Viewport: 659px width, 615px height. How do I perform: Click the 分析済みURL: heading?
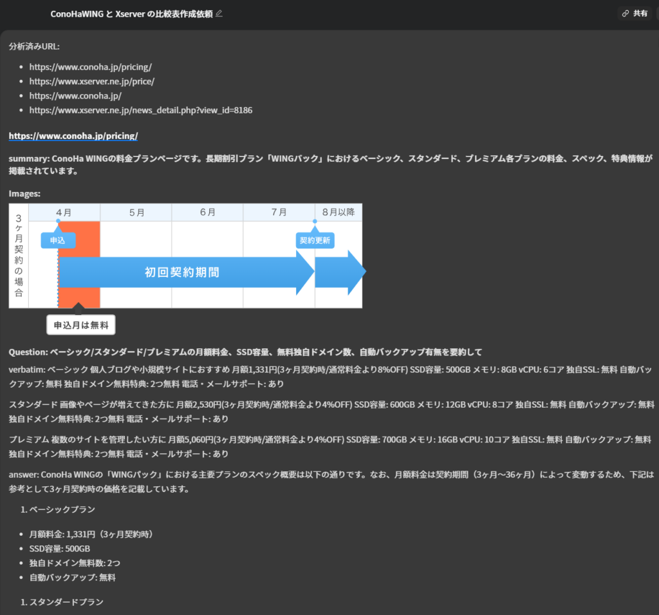coord(34,46)
